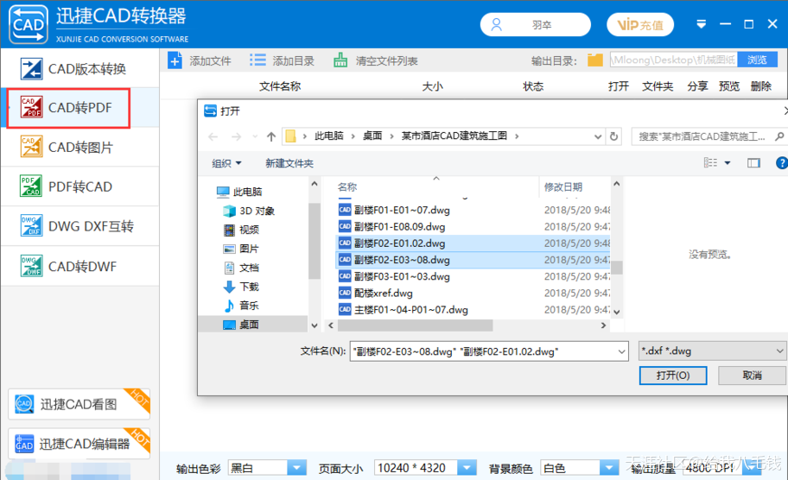788x480 pixels.
Task: Click the 此电脑 breadcrumb segment
Action: 328,136
